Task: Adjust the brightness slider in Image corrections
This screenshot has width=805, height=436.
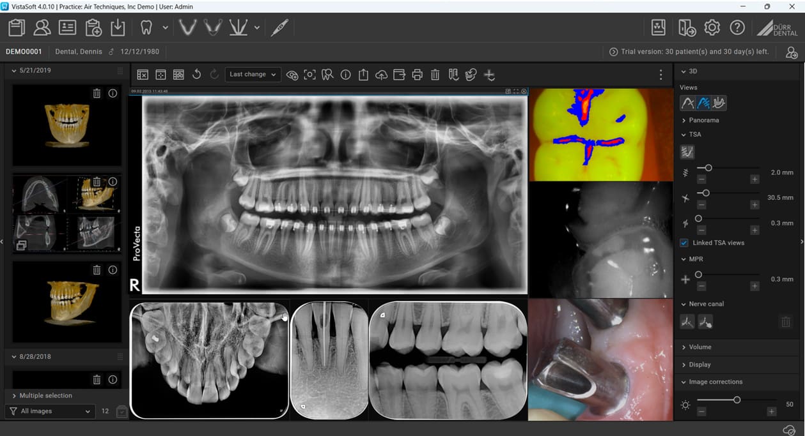Action: [x=737, y=400]
